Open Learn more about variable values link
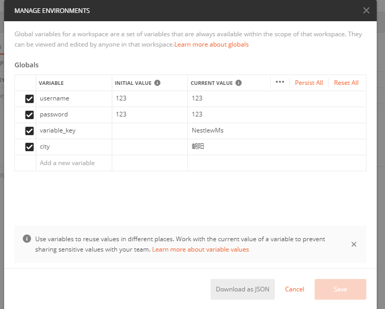 pos(201,249)
